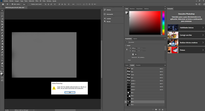Select the Lasso tool in the toolbar
Viewport: 205px width, 111px height.
coord(2,16)
